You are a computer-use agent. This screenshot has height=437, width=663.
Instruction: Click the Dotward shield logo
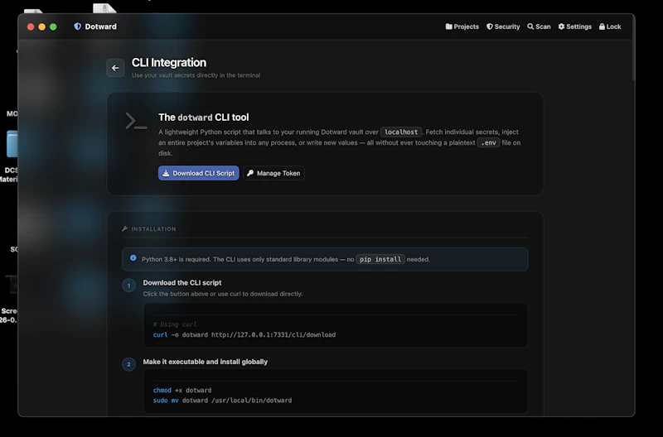pyautogui.click(x=77, y=26)
